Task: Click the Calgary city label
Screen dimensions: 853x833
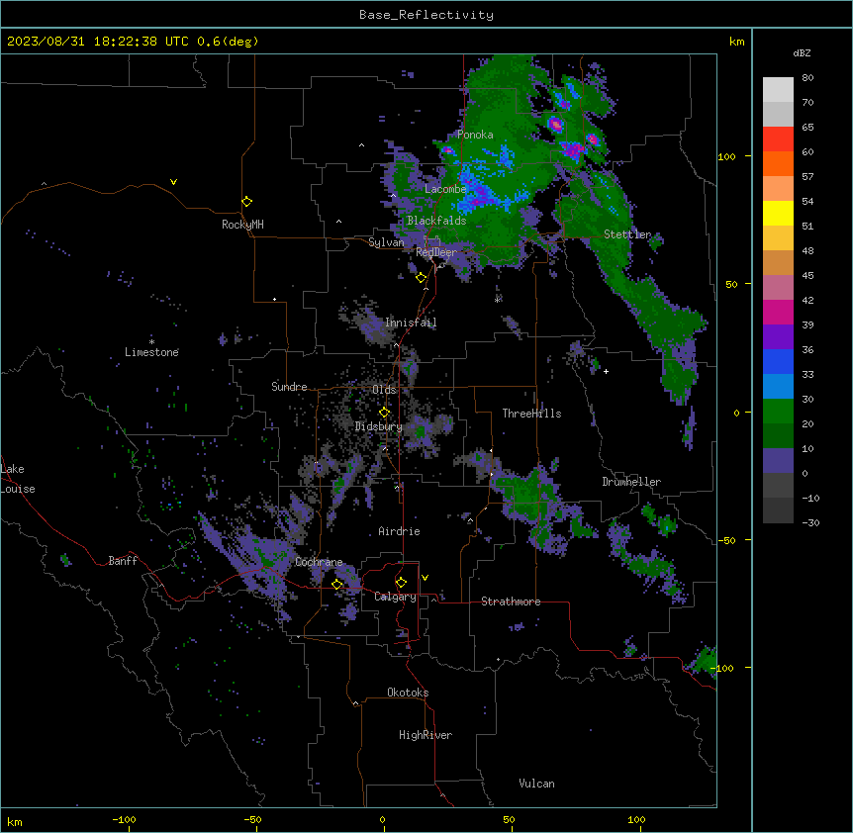Action: pyautogui.click(x=395, y=597)
